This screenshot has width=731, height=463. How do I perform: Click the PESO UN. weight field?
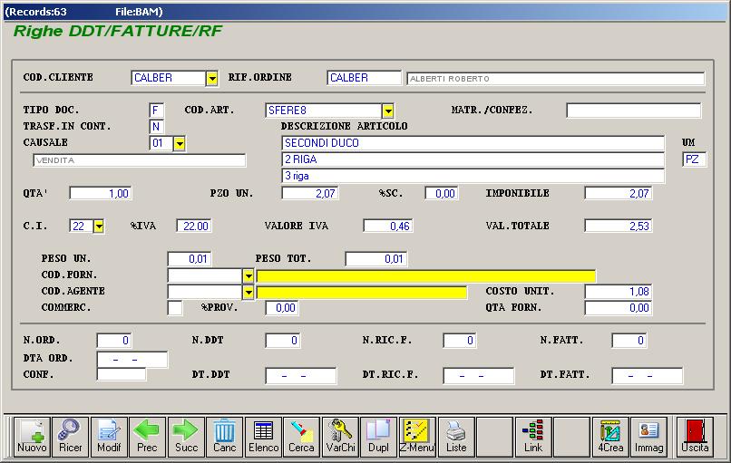tap(190, 259)
